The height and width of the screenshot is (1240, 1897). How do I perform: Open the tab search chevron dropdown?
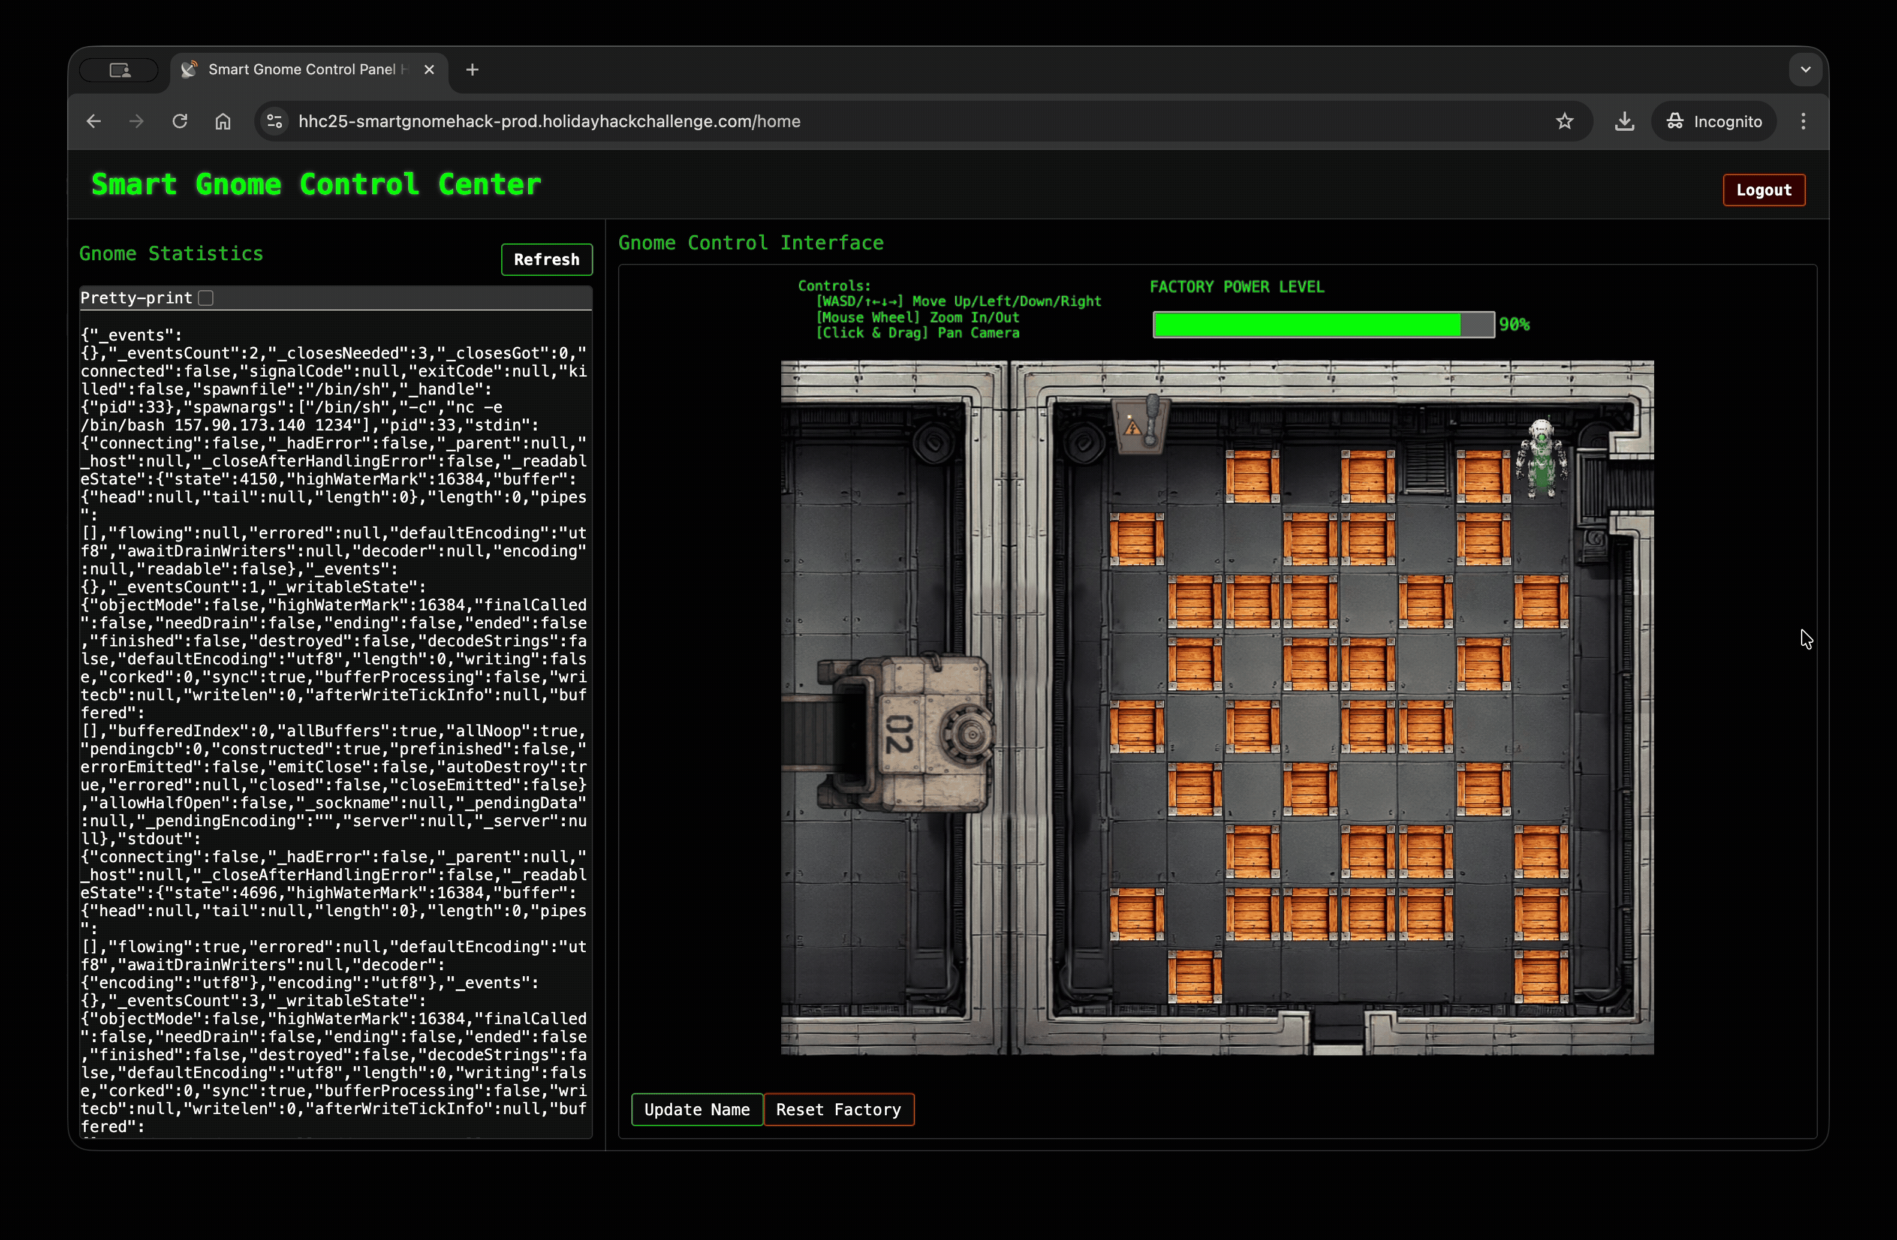click(1805, 70)
